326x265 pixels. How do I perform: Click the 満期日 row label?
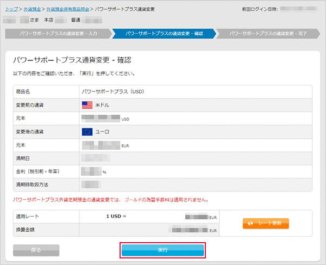click(x=24, y=158)
